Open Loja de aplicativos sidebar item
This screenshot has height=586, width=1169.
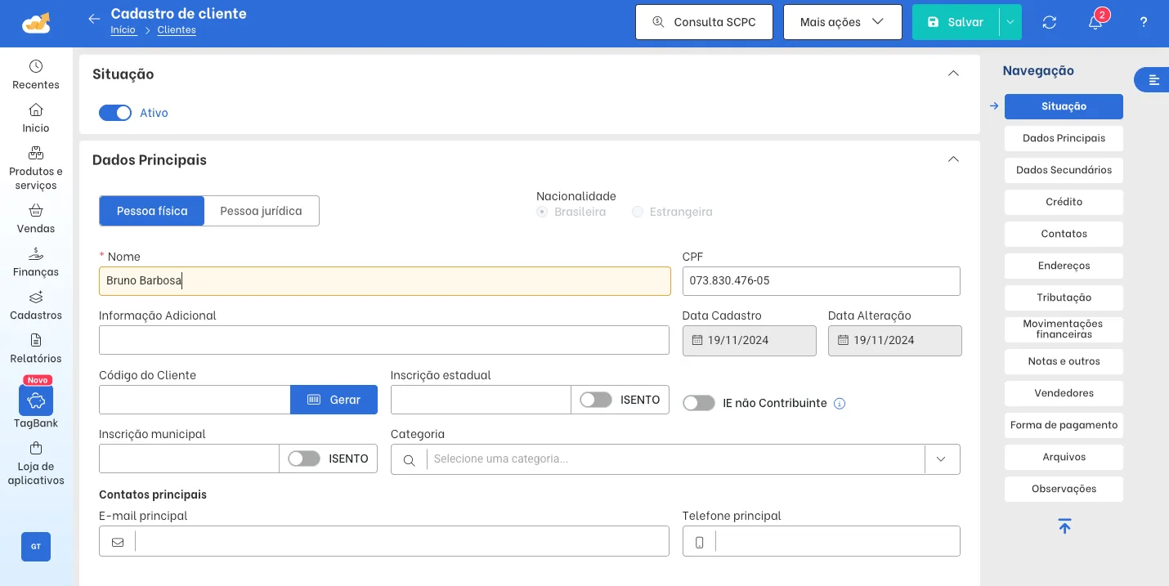tap(36, 463)
